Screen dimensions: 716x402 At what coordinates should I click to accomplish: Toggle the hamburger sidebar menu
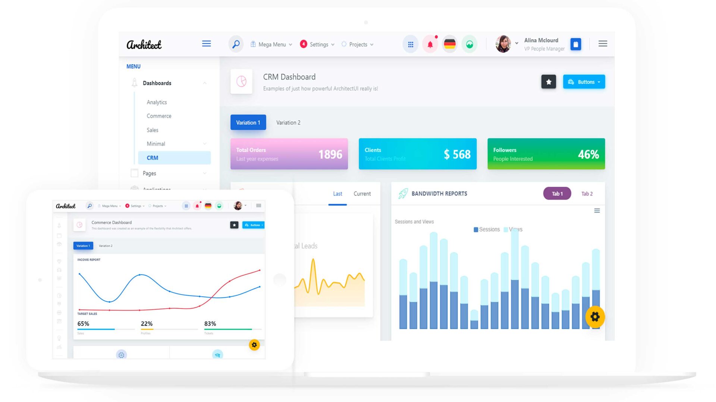207,44
